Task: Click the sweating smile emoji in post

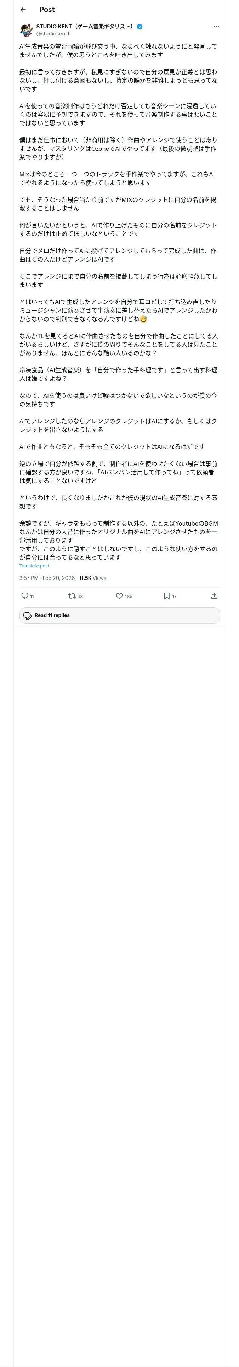Action: click(x=143, y=319)
